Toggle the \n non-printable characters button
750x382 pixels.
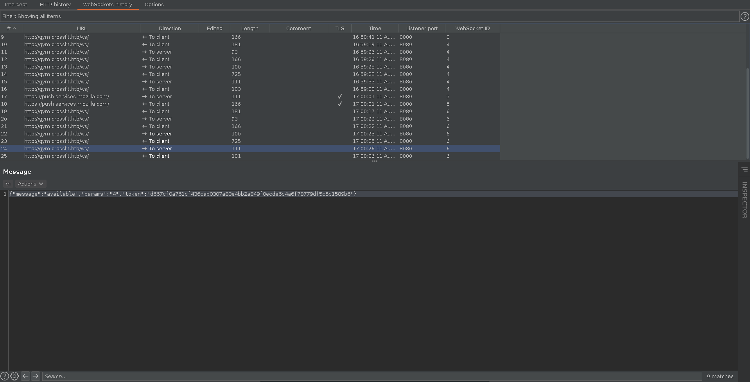[8, 184]
